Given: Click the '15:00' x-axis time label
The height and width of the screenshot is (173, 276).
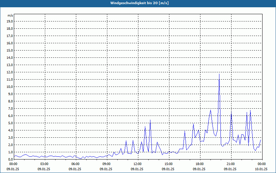Looking at the screenshot, I should [168, 164].
